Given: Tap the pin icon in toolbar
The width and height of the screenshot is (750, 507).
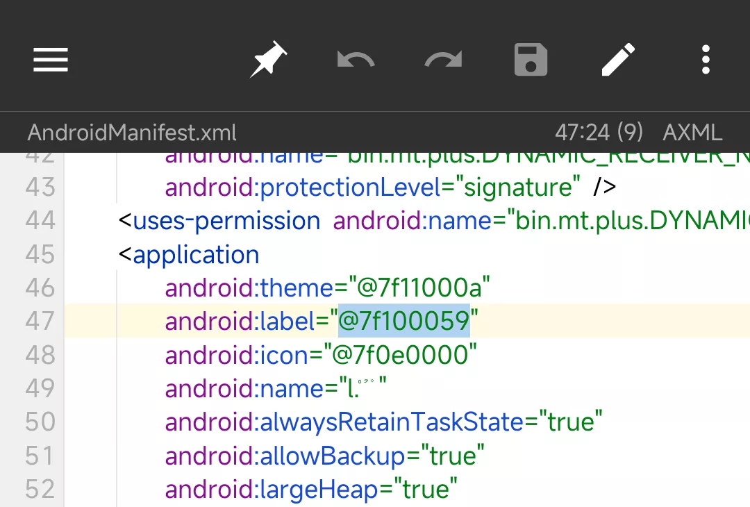Looking at the screenshot, I should [x=268, y=60].
